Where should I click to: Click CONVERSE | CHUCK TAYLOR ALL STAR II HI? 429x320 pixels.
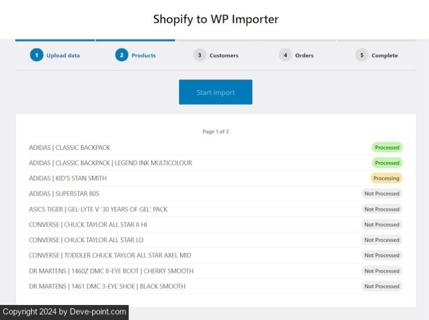point(88,225)
